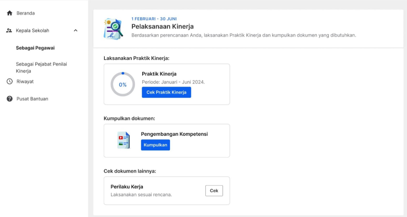
Task: Toggle the Kepala Sekolah menu label
Action: pyautogui.click(x=32, y=31)
